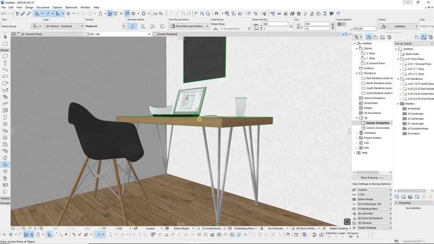Toggle the second Geometry Method option

(142, 26)
